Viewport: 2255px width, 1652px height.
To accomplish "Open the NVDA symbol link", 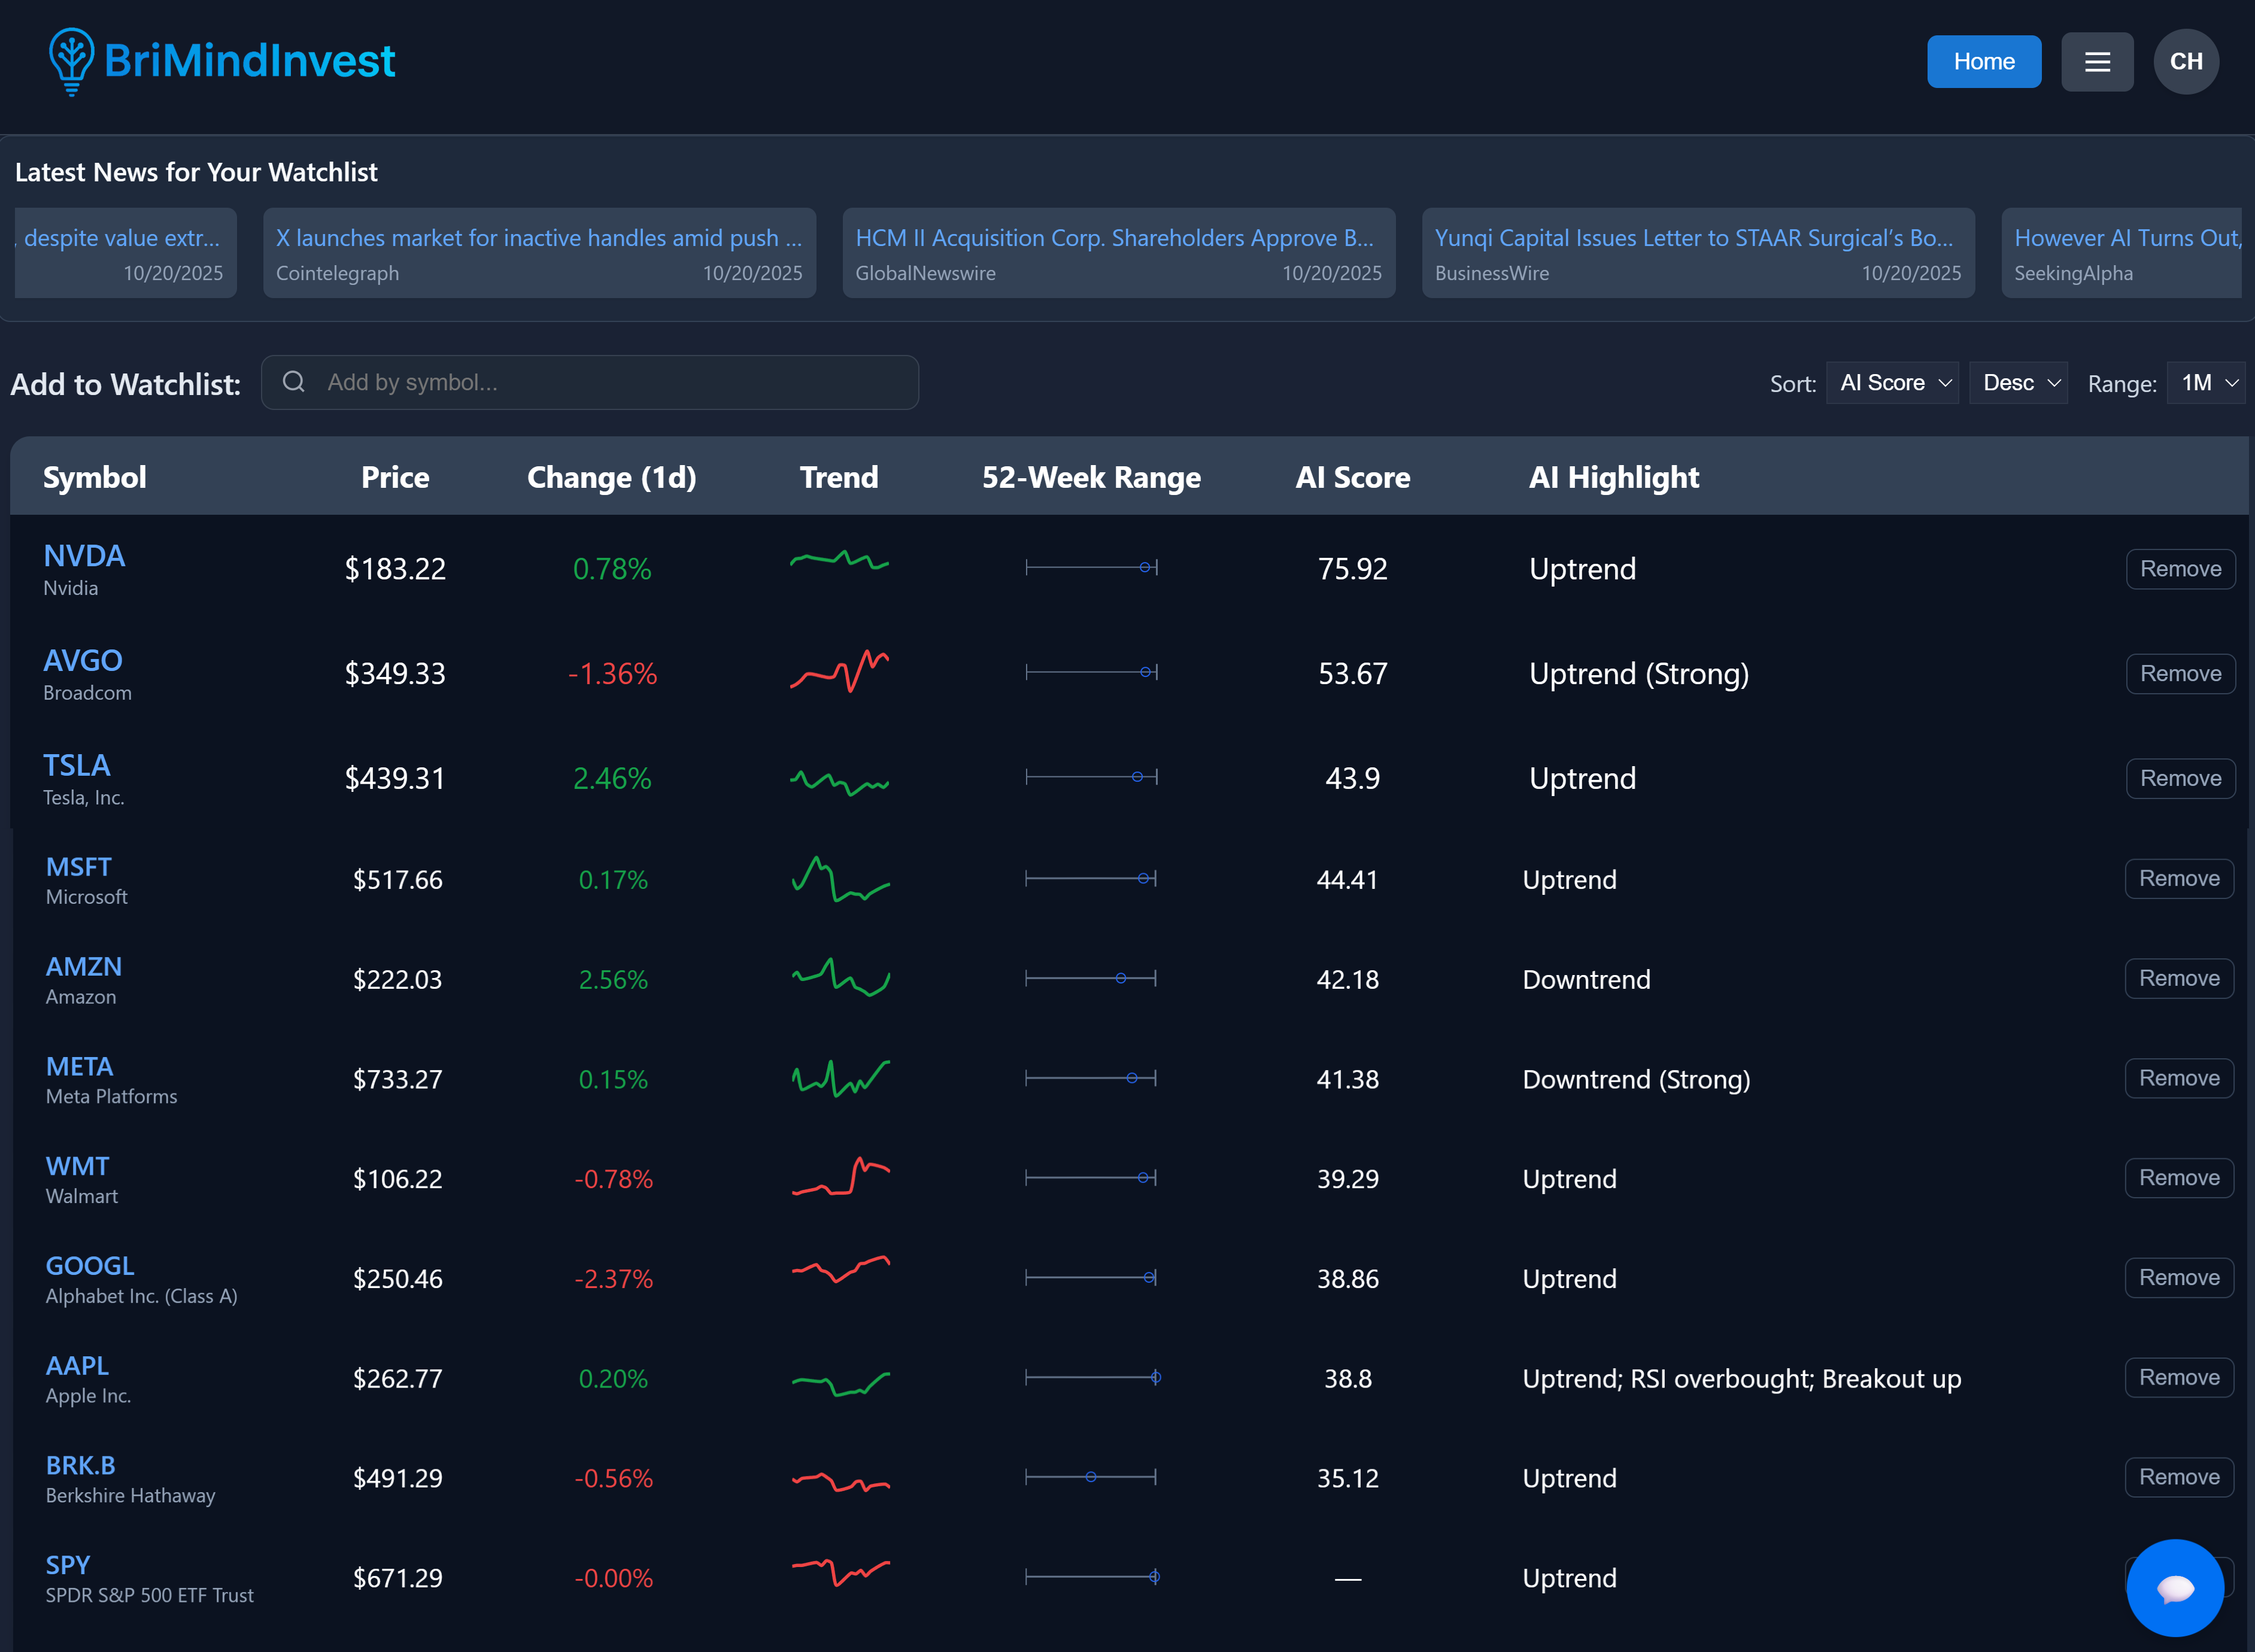I will [x=84, y=556].
